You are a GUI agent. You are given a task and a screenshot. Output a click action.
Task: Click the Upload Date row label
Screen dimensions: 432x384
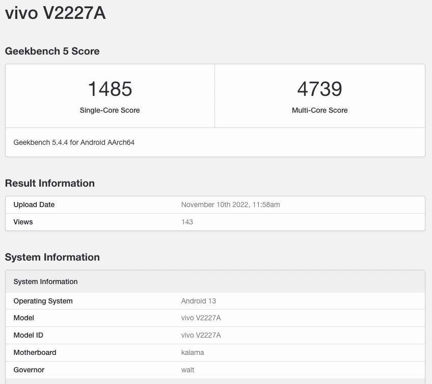(x=34, y=204)
